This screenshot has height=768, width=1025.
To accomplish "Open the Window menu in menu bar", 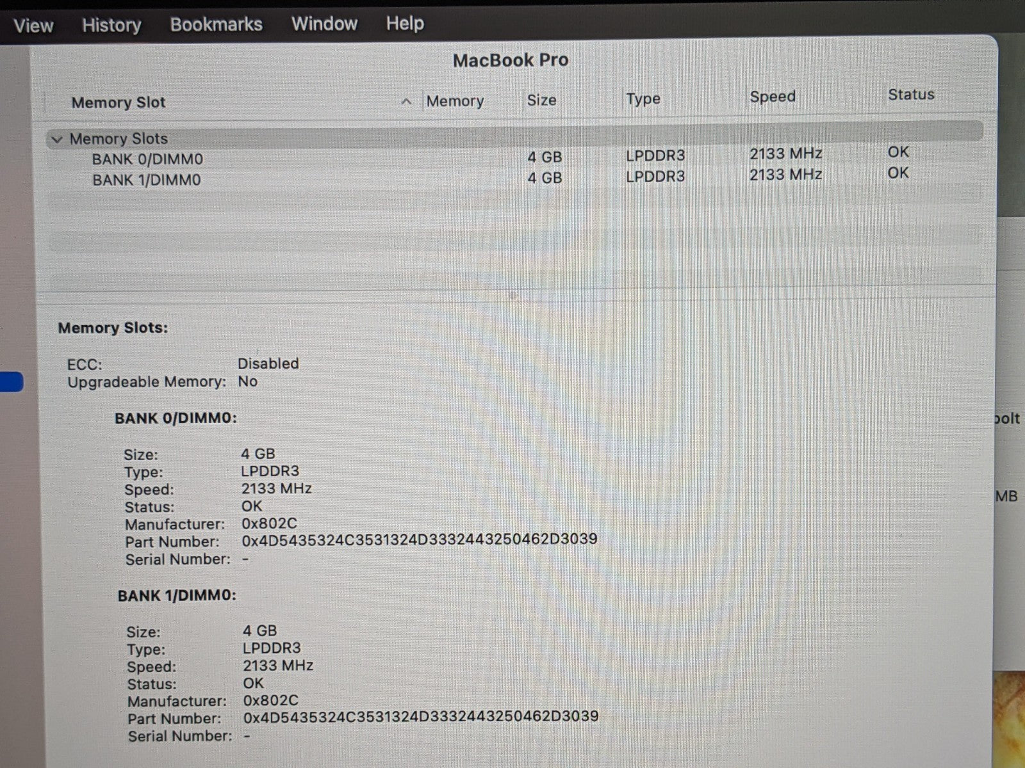I will coord(324,24).
